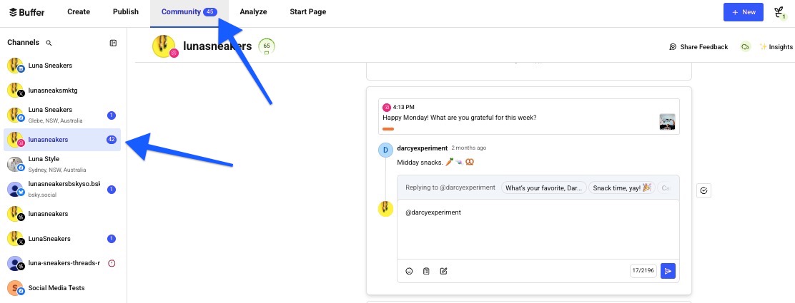Image resolution: width=795 pixels, height=303 pixels.
Task: Go to the Start Page tab
Action: [307, 11]
